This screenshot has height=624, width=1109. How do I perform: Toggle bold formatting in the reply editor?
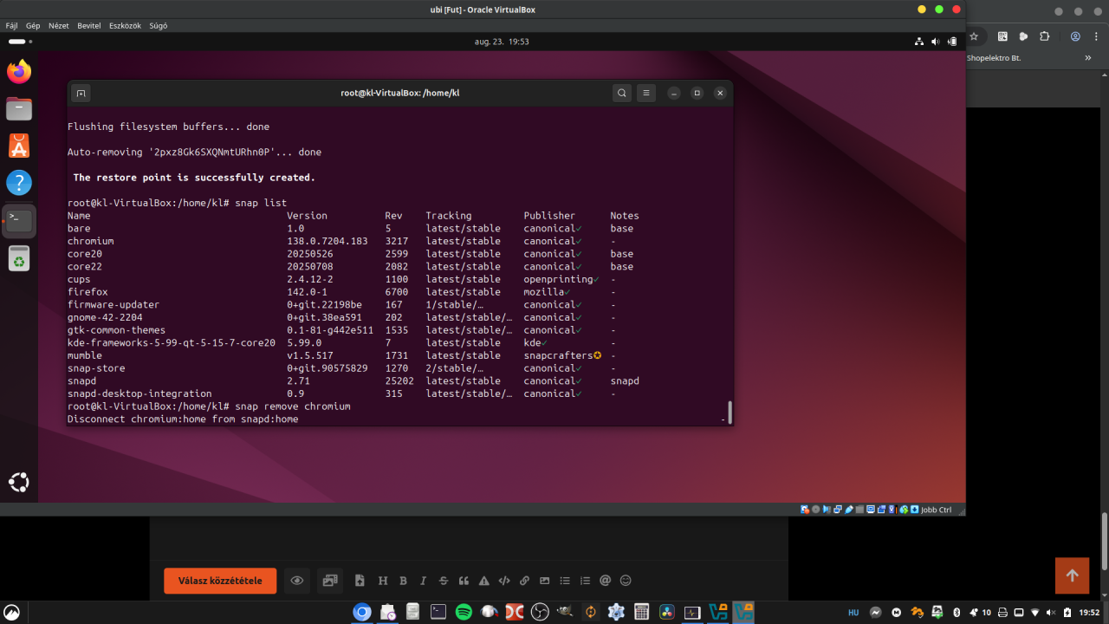403,581
